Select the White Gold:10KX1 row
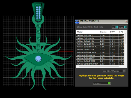This screenshot has height=98, width=131. pos(100,55)
